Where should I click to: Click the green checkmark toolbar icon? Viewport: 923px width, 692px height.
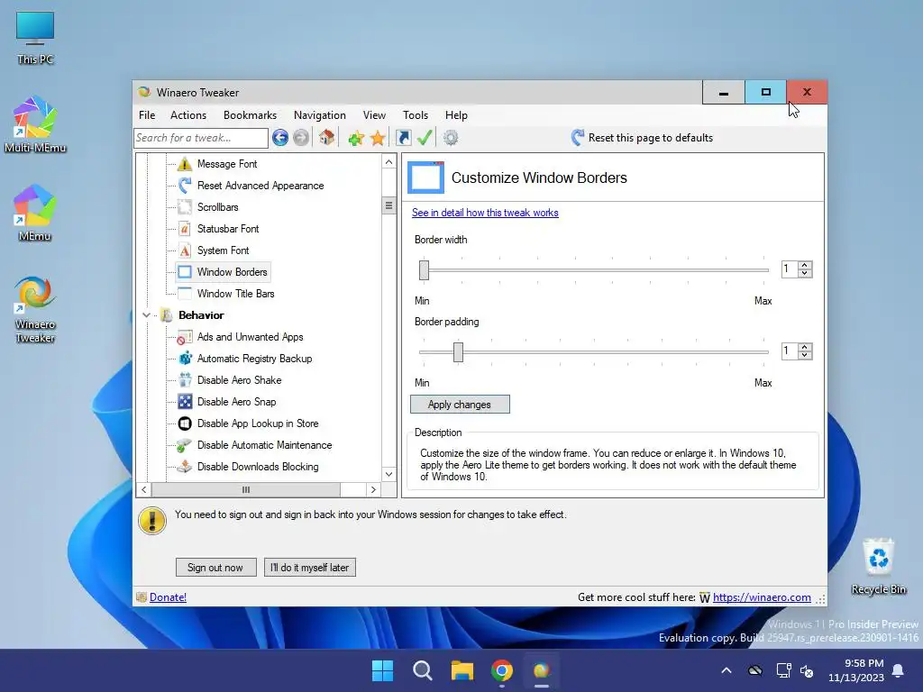(x=425, y=138)
